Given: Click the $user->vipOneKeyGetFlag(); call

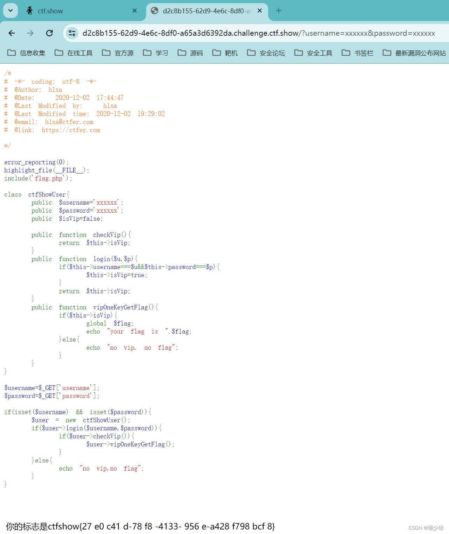Looking at the screenshot, I should point(130,444).
